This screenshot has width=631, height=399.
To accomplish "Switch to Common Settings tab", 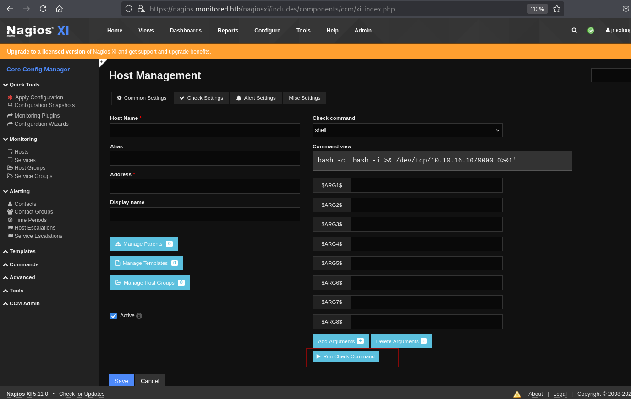I will click(x=142, y=98).
